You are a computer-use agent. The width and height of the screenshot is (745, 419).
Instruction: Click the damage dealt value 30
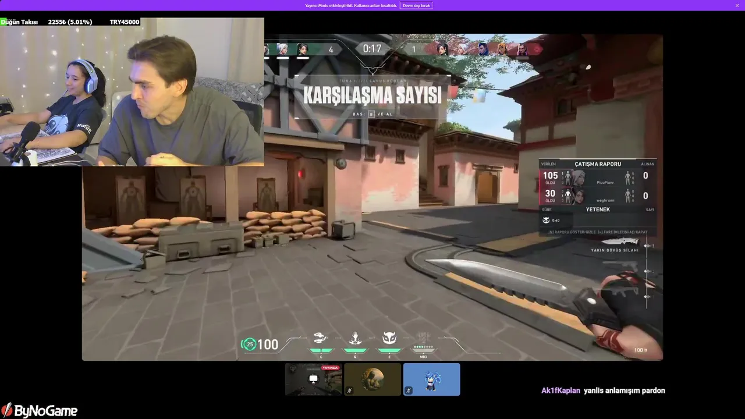[550, 194]
